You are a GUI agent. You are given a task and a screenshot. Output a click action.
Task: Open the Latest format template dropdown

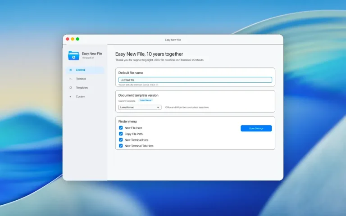140,108
